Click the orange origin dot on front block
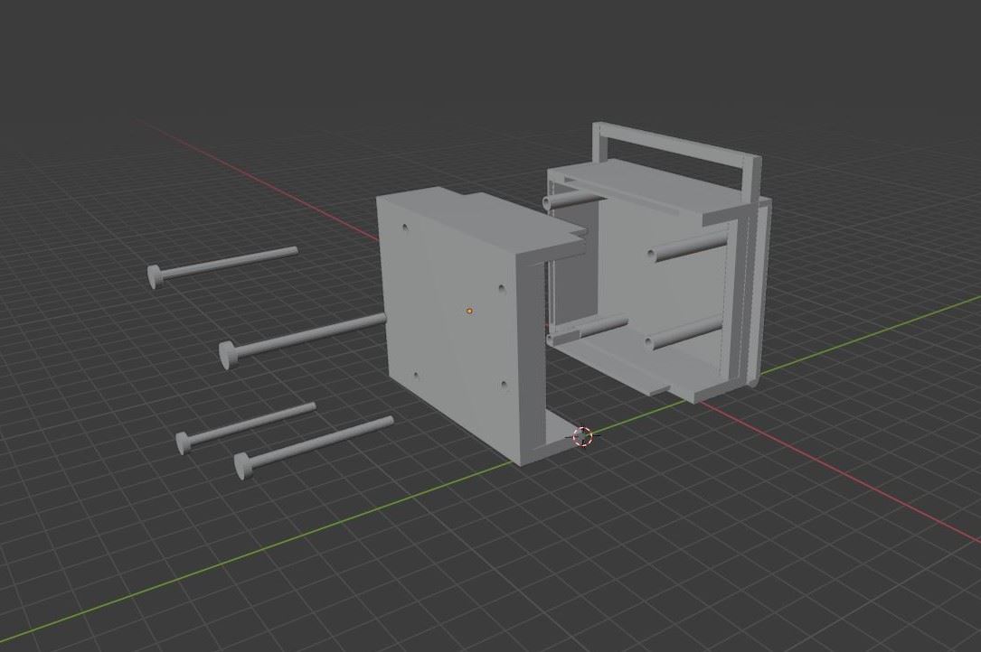981x652 pixels. (469, 312)
